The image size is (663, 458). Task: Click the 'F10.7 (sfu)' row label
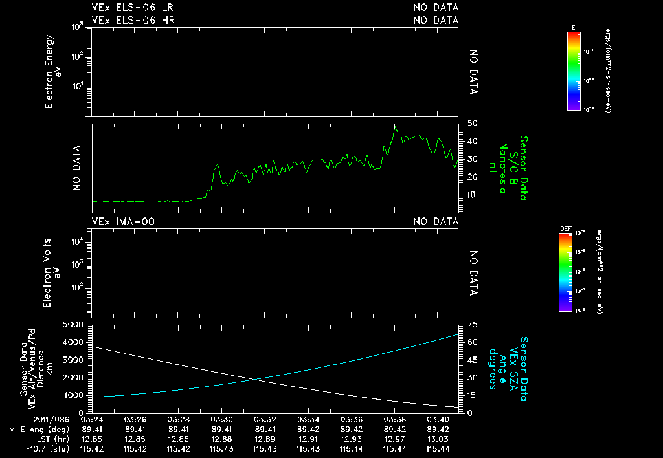[x=47, y=449]
